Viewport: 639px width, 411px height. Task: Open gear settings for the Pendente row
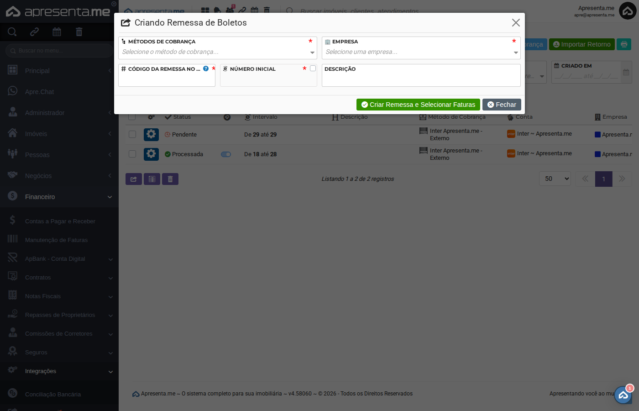pos(151,134)
